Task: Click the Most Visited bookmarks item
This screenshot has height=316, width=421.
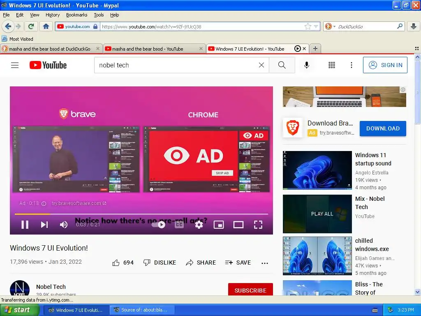Action: click(x=17, y=39)
